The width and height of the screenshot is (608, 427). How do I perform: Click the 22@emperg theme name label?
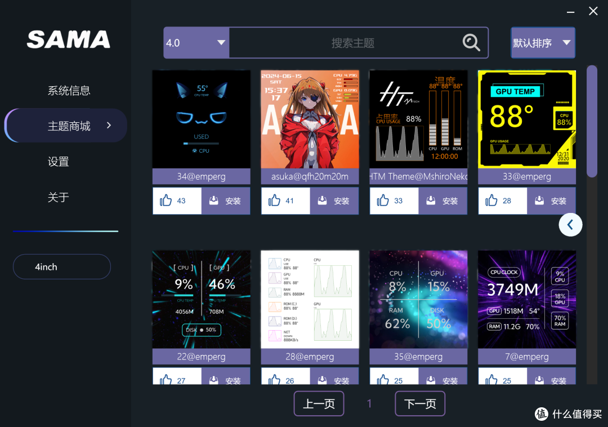[201, 357]
